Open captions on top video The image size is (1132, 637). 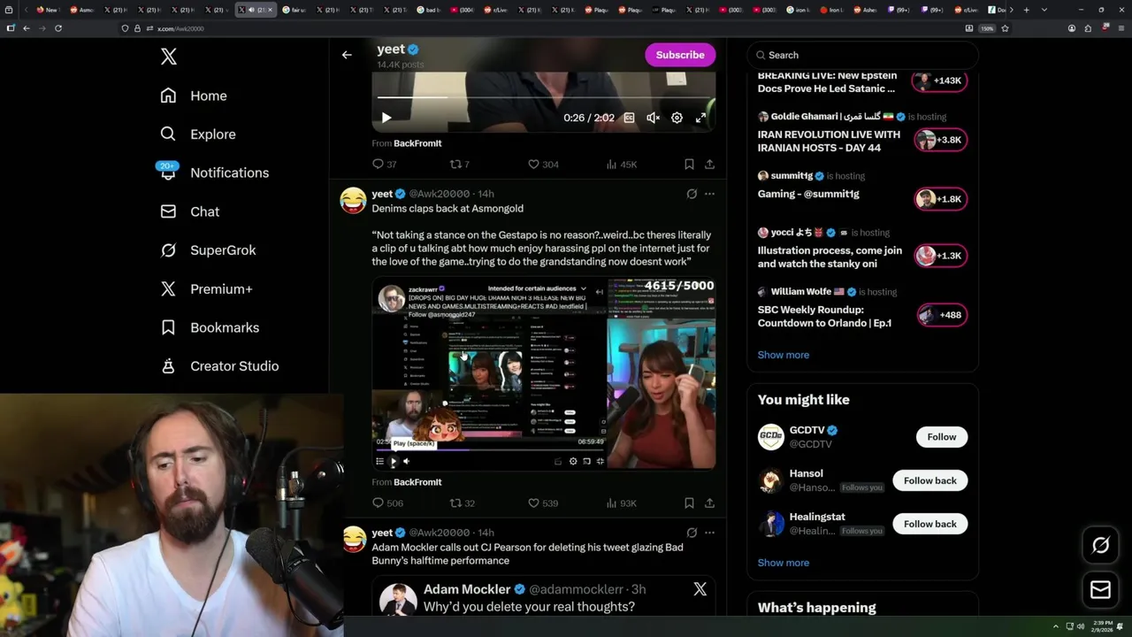(629, 118)
